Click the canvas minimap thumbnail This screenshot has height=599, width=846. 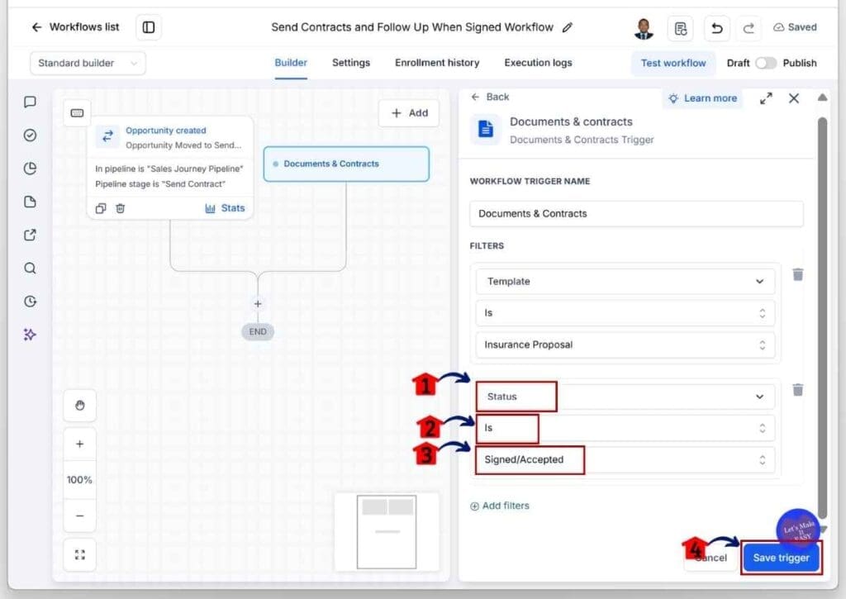(x=387, y=531)
